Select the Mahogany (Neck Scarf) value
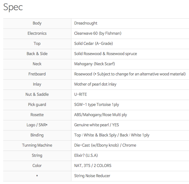Screen dimensions: 189x184 point(94,64)
